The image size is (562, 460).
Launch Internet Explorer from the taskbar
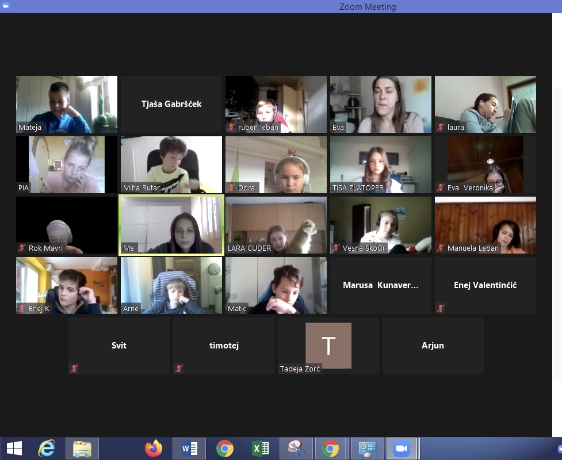click(47, 448)
